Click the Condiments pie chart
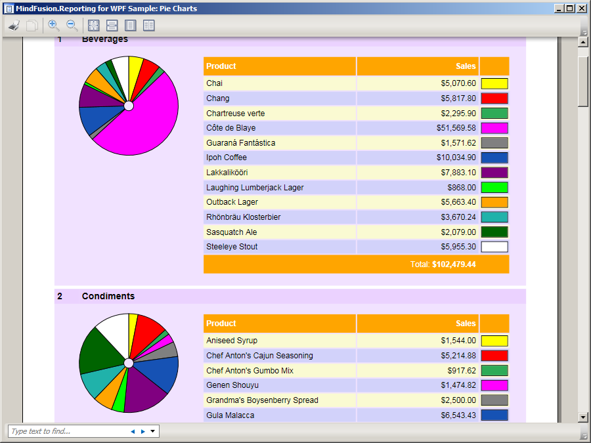The width and height of the screenshot is (591, 443). 129,363
